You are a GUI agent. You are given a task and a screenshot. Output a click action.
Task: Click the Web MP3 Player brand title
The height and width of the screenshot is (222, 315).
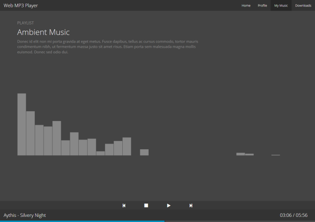coord(21,6)
